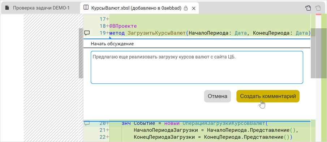
Task: Click line number 17 in the gutter
Action: point(102,19)
